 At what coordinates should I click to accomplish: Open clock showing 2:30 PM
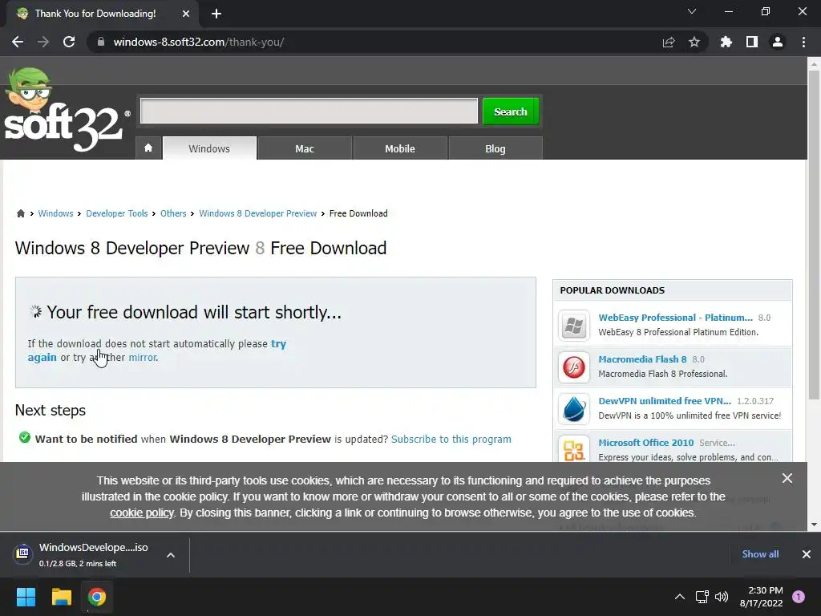762,597
